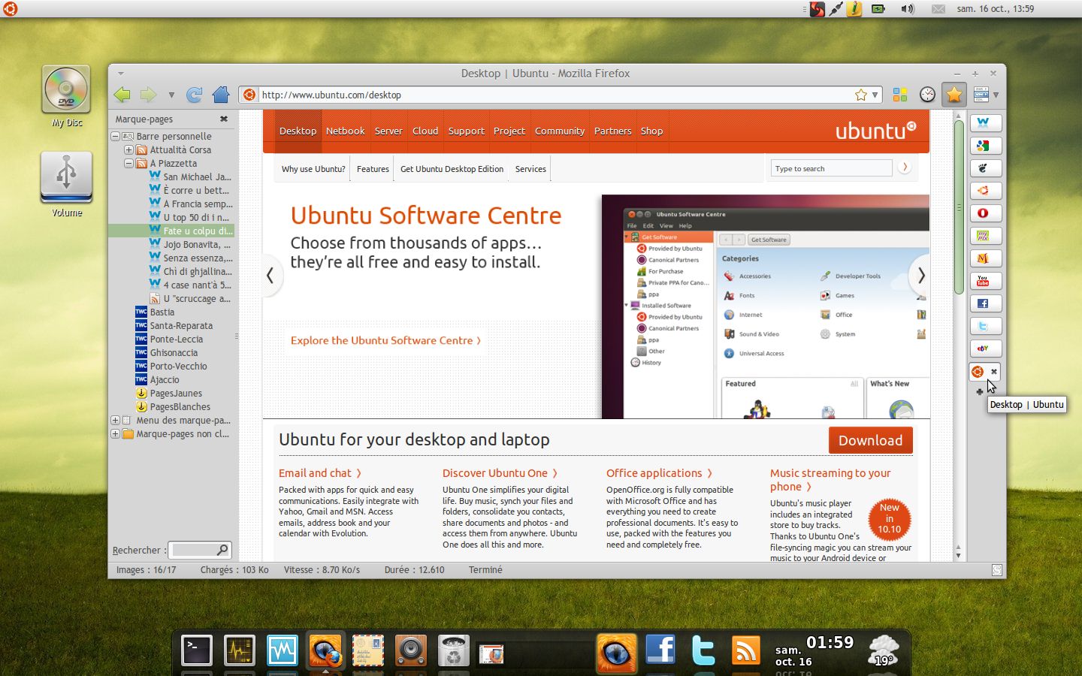
Task: Expand Menu des marque-pages folder
Action: point(116,420)
